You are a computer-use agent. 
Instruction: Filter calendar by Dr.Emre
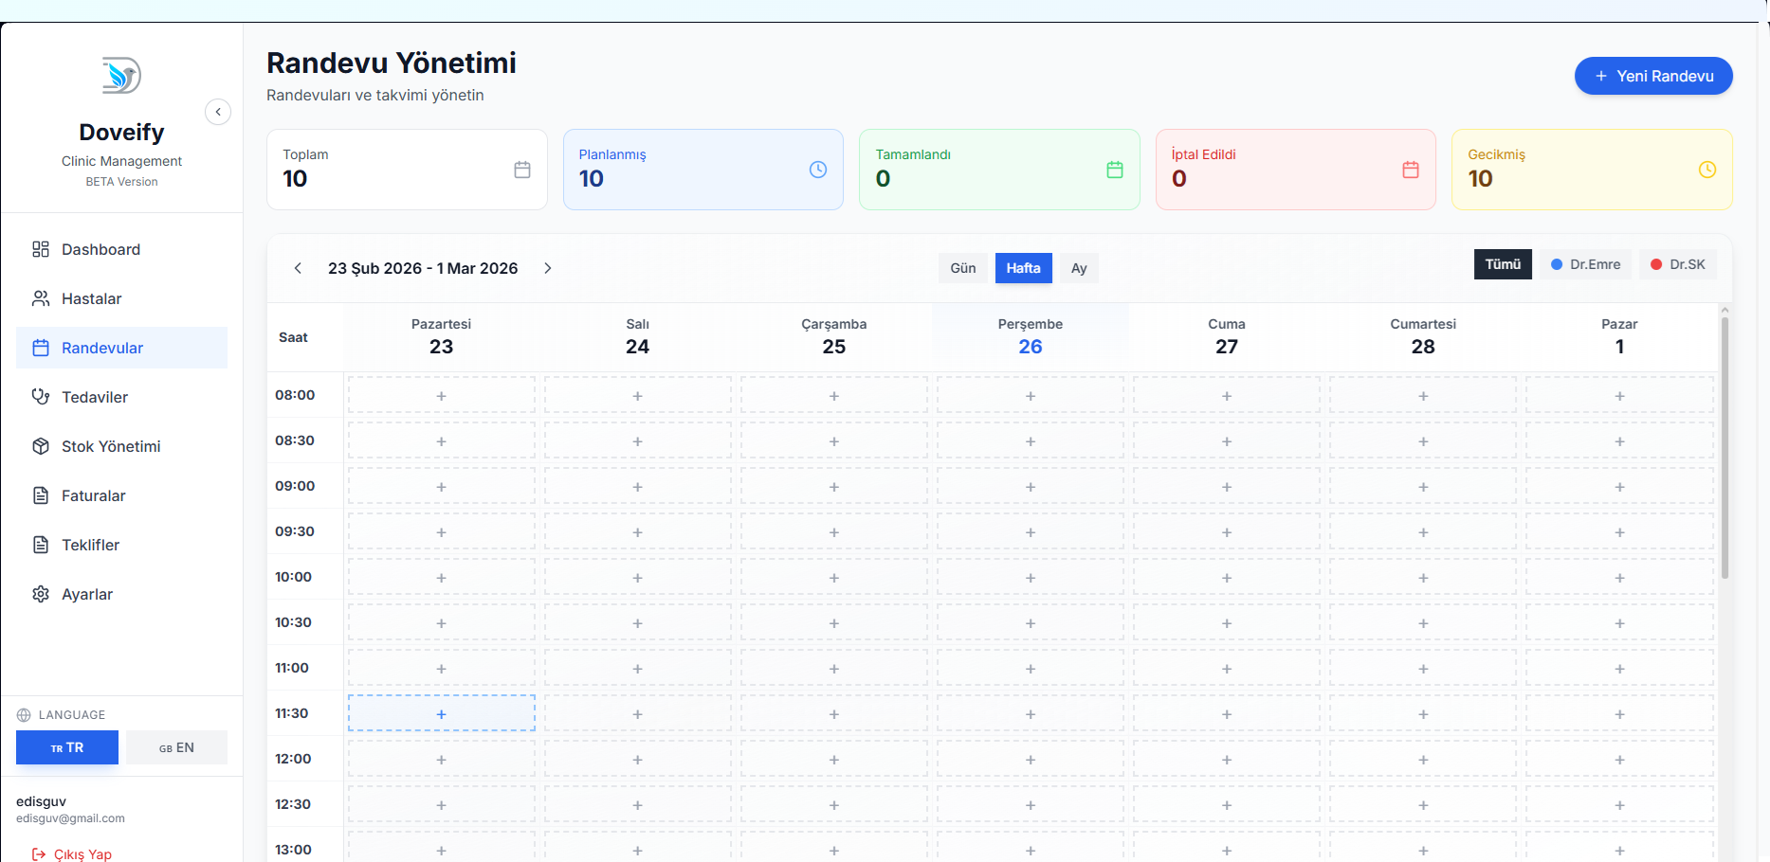click(x=1585, y=264)
